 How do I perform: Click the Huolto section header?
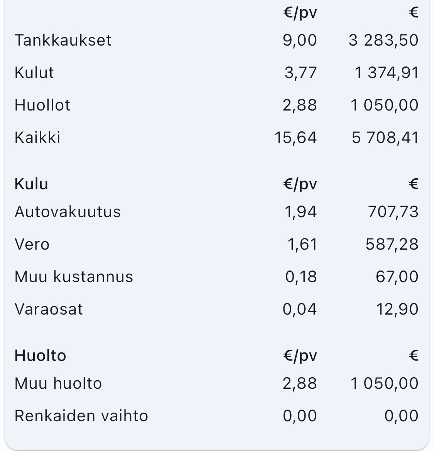point(40,356)
